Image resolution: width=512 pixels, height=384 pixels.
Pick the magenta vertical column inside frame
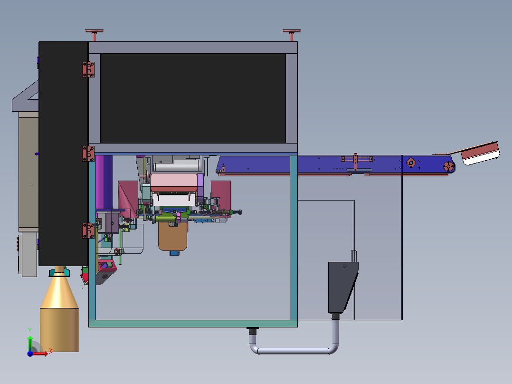(104, 182)
